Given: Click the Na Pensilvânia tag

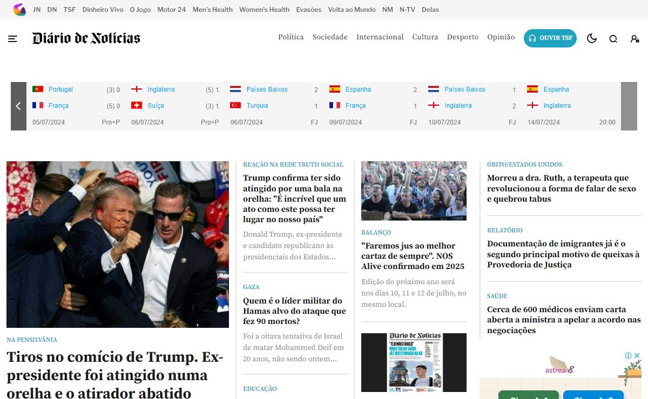Looking at the screenshot, I should pyautogui.click(x=32, y=340).
